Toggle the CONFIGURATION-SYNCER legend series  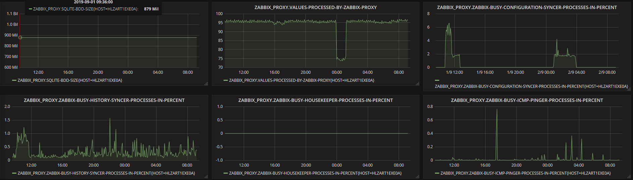point(531,86)
